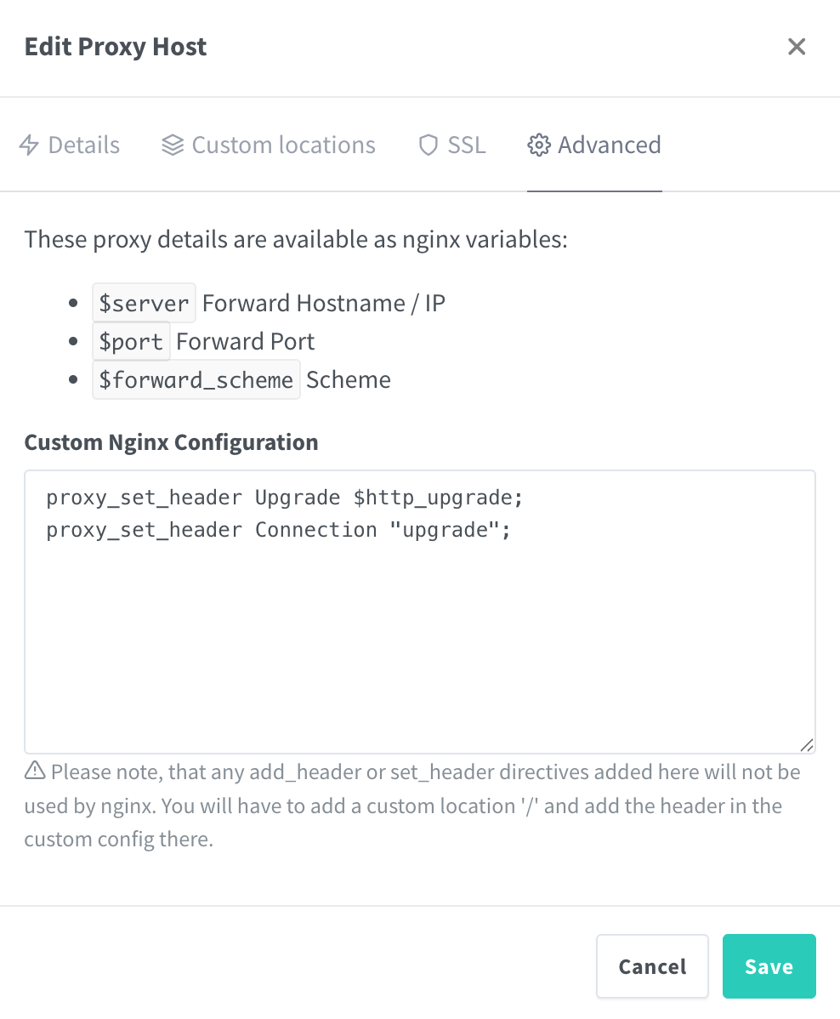Image resolution: width=840 pixels, height=1019 pixels.
Task: Click the warning triangle icon below the text area
Action: [x=35, y=771]
